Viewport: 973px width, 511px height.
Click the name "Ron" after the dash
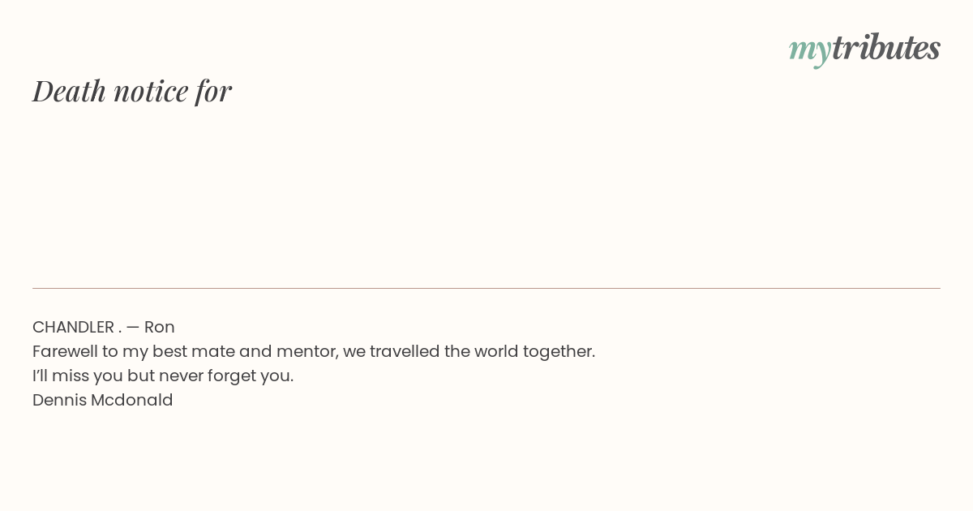(160, 327)
